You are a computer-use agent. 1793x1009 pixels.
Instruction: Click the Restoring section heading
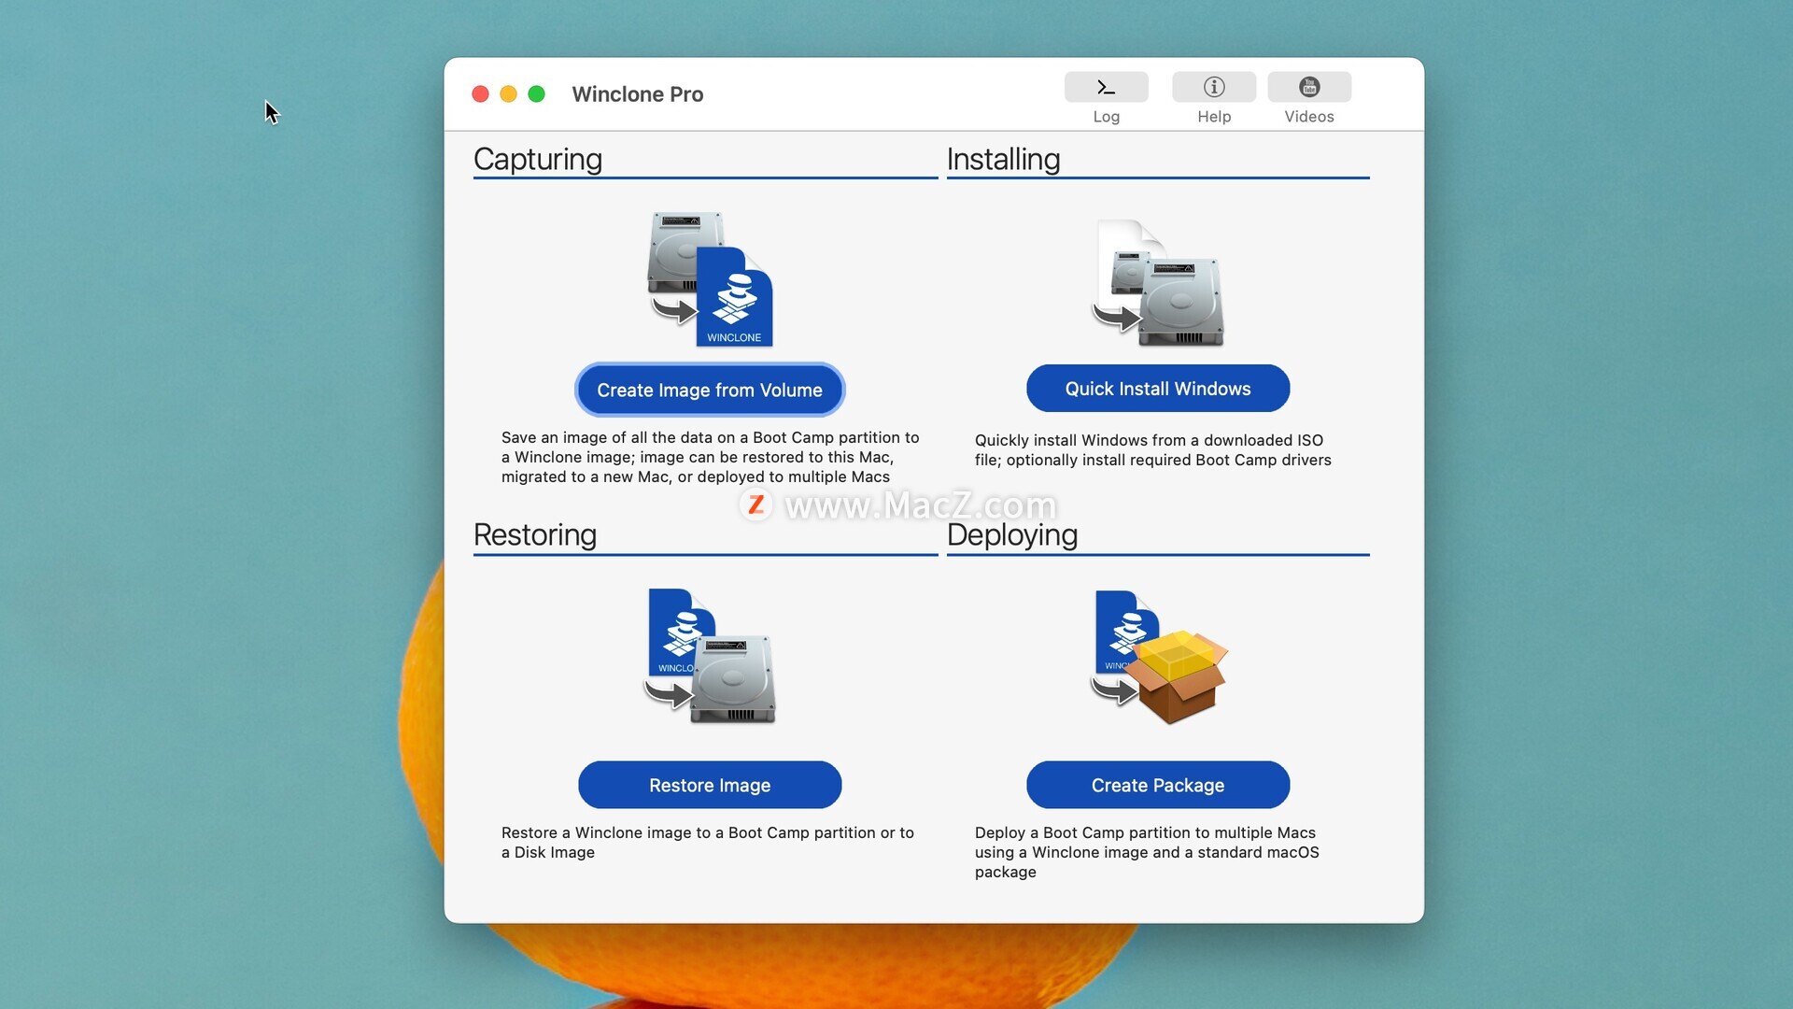coord(535,535)
